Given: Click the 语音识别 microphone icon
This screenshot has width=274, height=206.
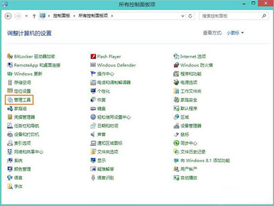Looking at the screenshot, I should [93, 178].
